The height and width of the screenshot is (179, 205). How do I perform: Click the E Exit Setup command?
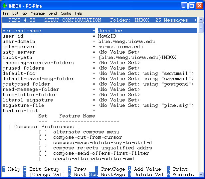pos(41,169)
